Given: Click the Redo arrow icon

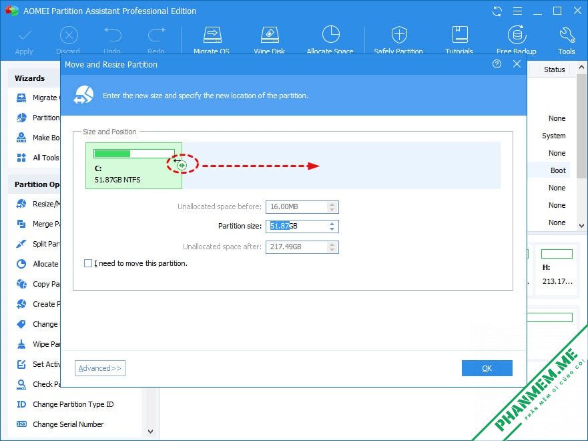Looking at the screenshot, I should 156,35.
